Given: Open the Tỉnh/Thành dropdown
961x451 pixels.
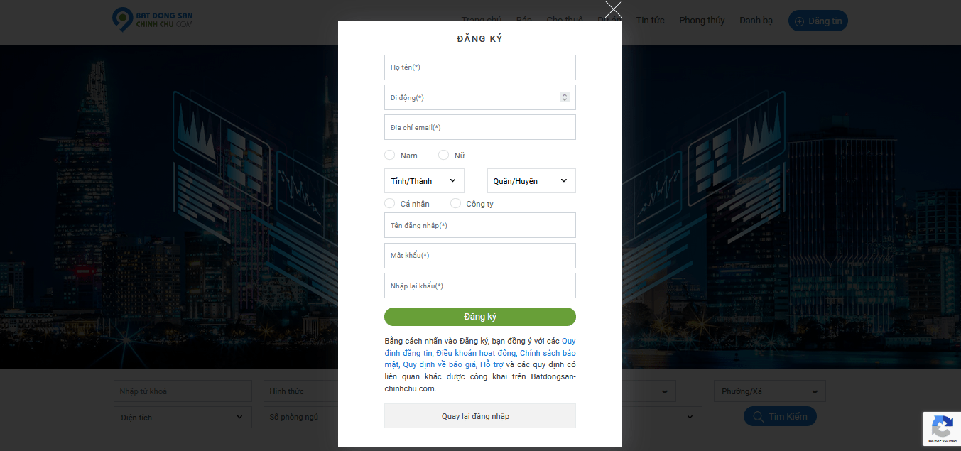Looking at the screenshot, I should coord(424,180).
